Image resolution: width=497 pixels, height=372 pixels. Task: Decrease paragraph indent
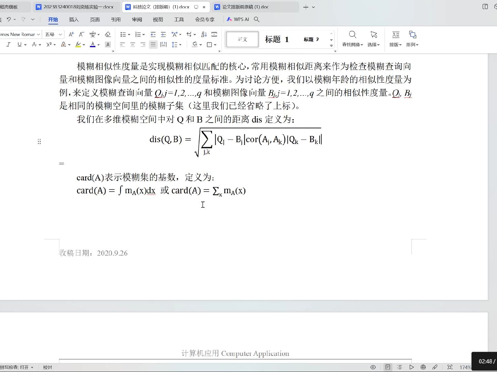(153, 34)
